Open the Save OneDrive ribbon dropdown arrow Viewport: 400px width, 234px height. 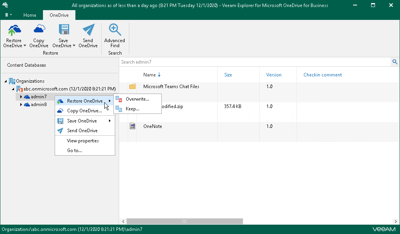click(74, 46)
